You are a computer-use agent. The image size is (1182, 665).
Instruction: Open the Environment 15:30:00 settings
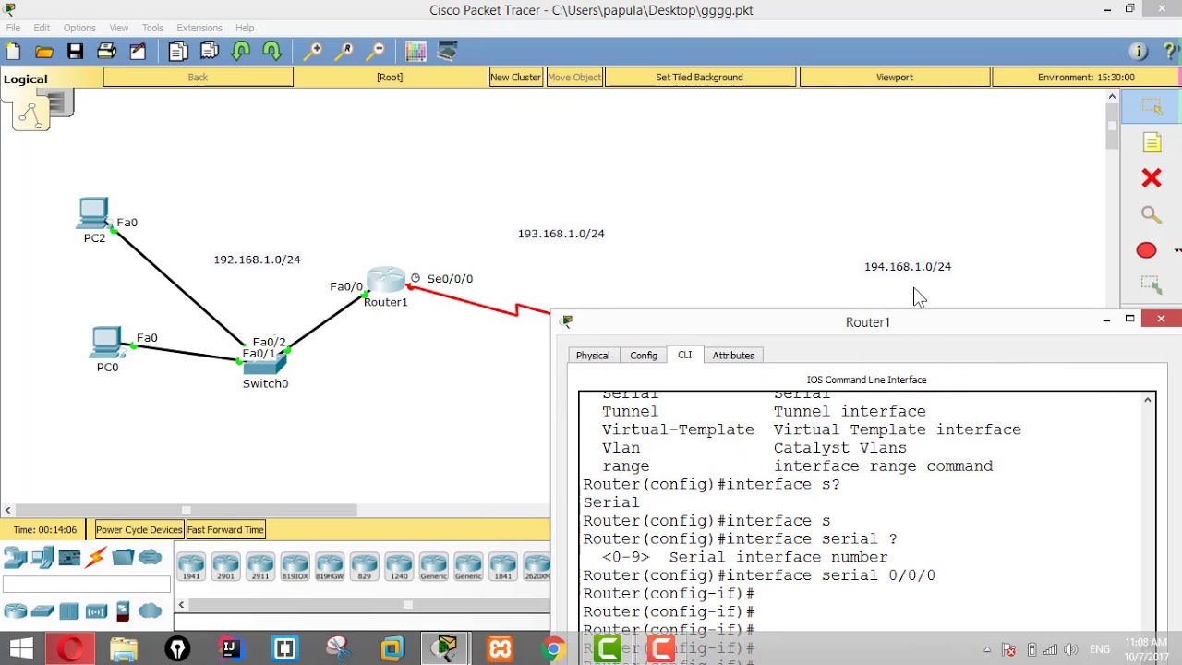1086,78
